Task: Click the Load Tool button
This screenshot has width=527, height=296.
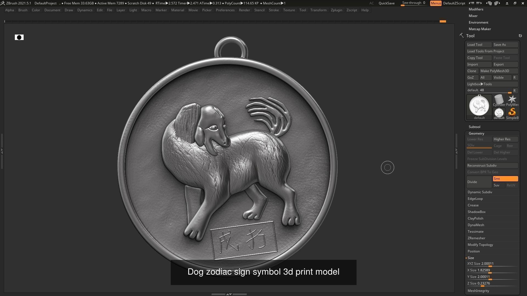Action: tap(479, 45)
